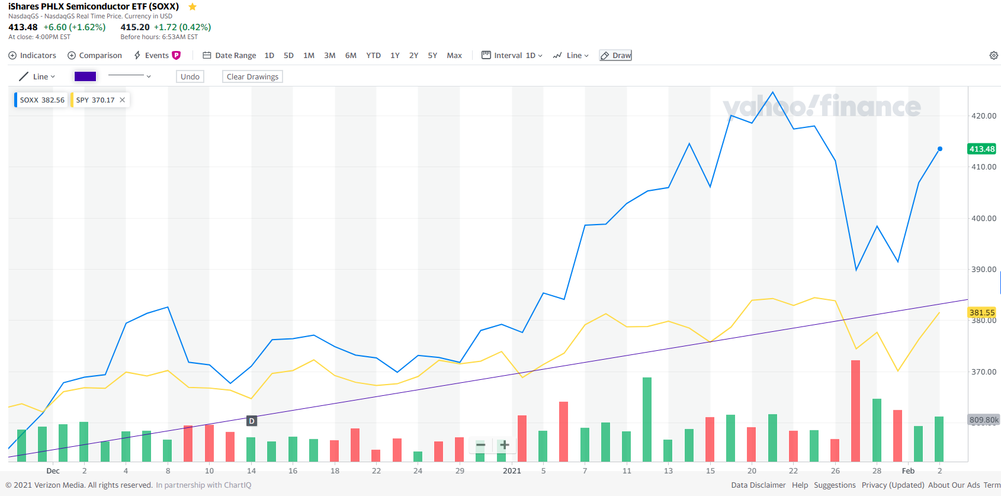The width and height of the screenshot is (1001, 496).
Task: Click the tallest red volume bar on Jan 27
Action: click(855, 411)
